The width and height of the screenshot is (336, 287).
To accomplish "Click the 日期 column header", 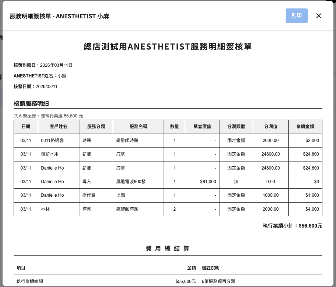I will click(26, 127).
